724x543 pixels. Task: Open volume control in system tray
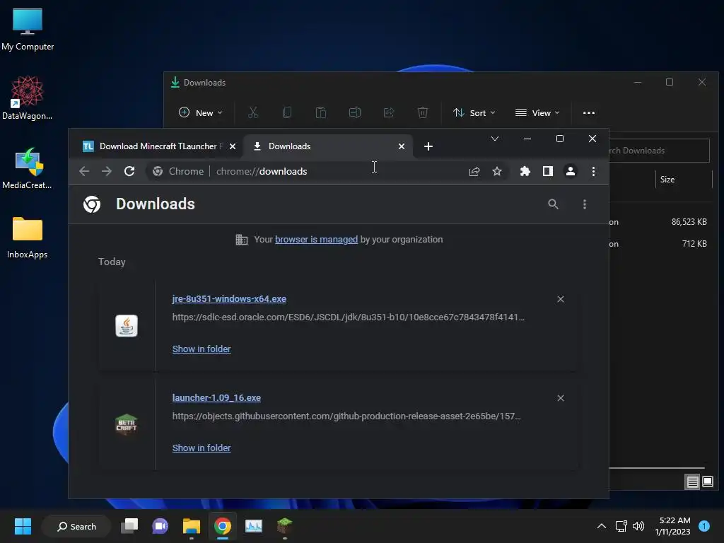[638, 526]
